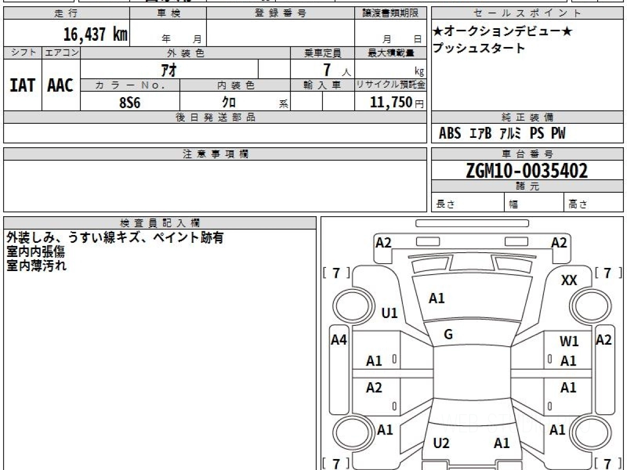This screenshot has width=627, height=470.
Task: Click the 内装色 header
Action: point(235,85)
